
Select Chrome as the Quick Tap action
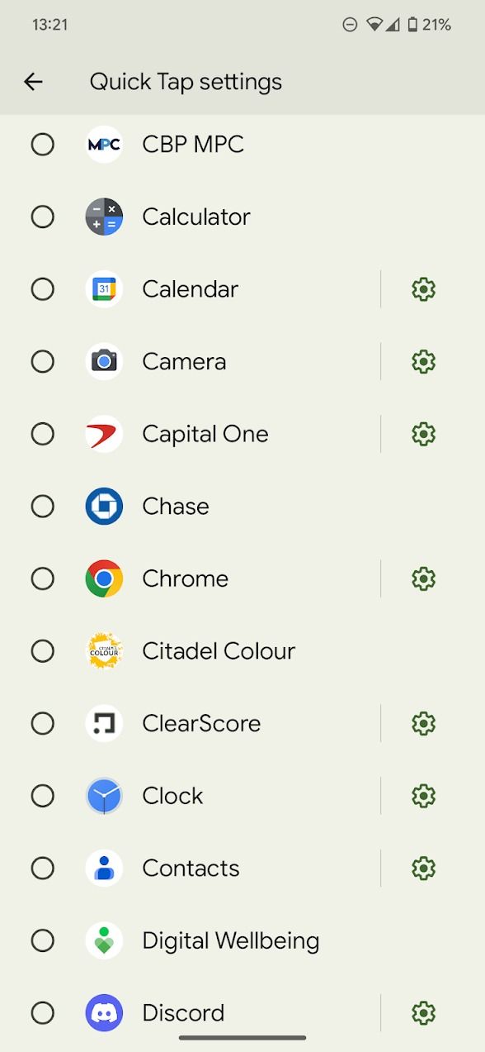tap(42, 578)
